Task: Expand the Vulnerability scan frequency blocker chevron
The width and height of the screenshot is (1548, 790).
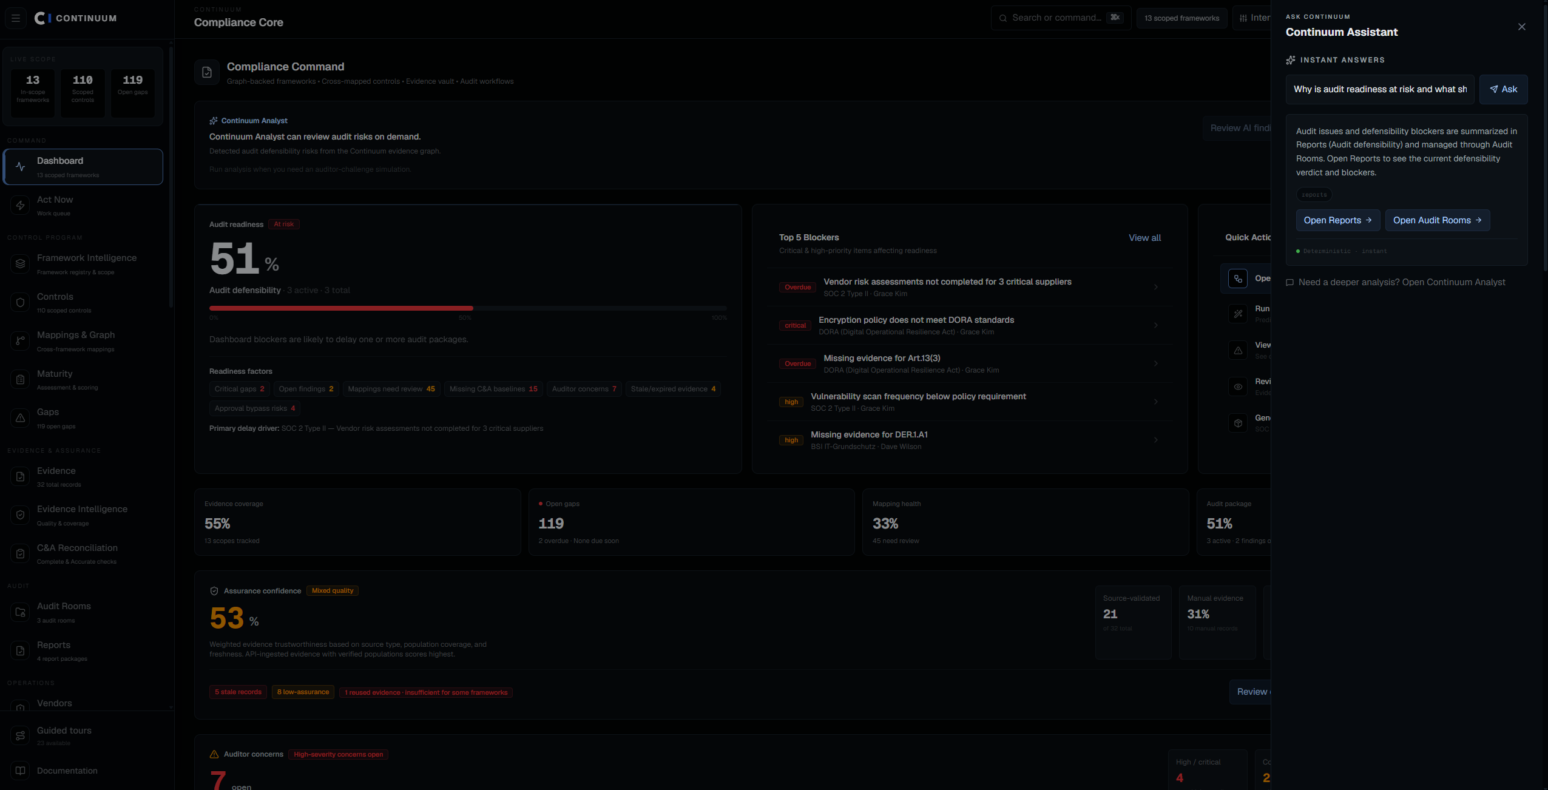Action: (1155, 402)
